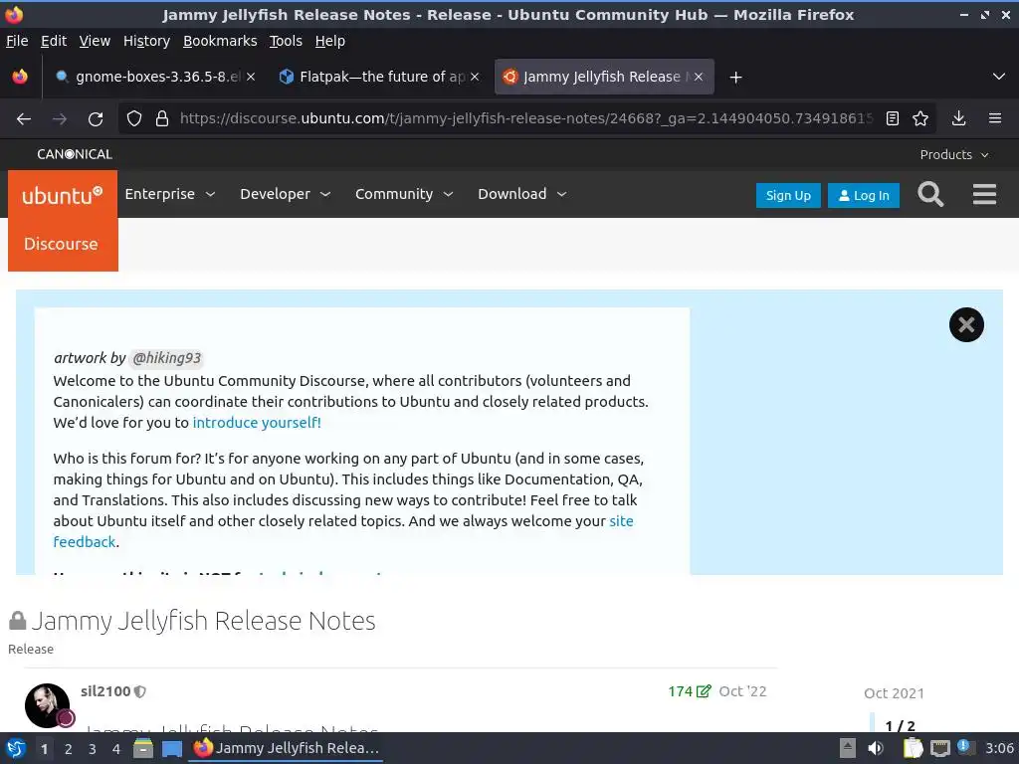Open the Firefox View pinned icon
The height and width of the screenshot is (764, 1019).
(20, 77)
